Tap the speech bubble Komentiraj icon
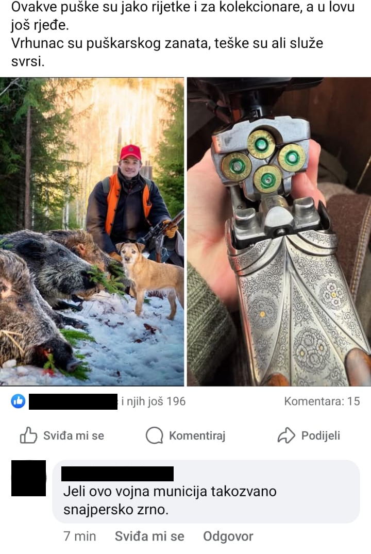371x554 pixels. 155,435
